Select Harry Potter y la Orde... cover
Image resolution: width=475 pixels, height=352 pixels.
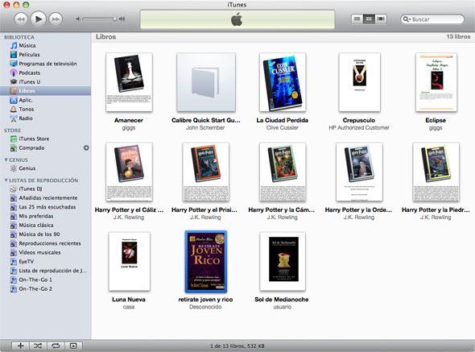click(x=359, y=172)
